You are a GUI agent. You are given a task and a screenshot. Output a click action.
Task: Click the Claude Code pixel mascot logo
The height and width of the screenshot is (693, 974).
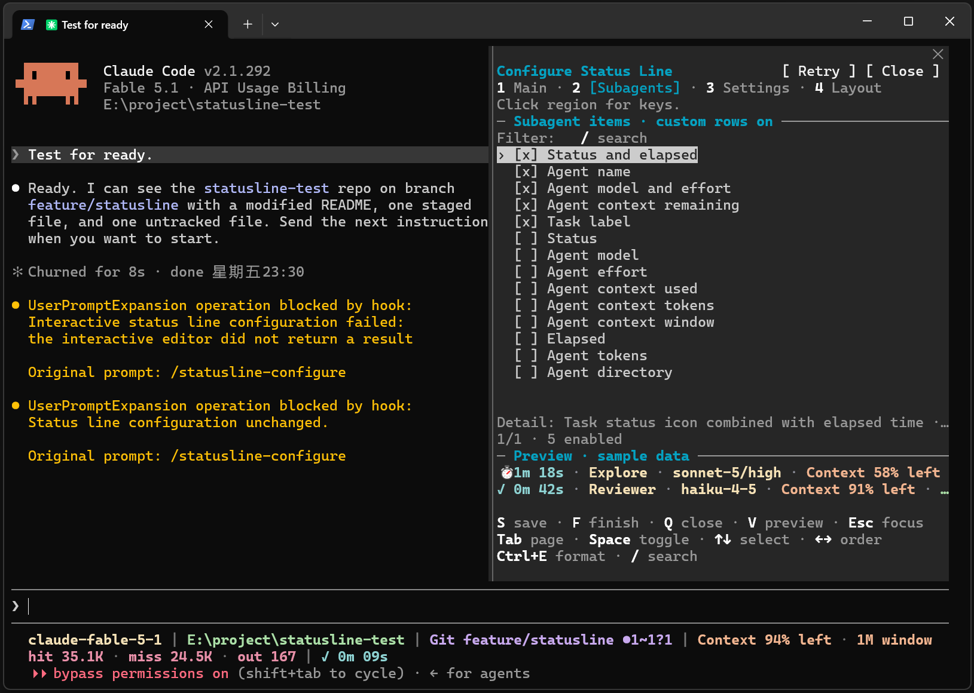pos(51,84)
